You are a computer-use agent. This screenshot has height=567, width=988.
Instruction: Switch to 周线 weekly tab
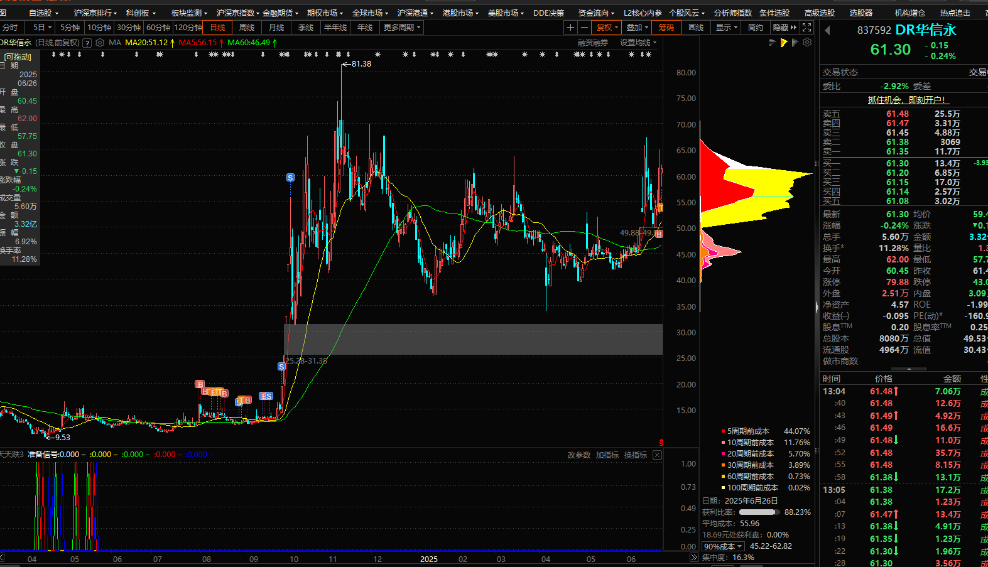tap(247, 27)
